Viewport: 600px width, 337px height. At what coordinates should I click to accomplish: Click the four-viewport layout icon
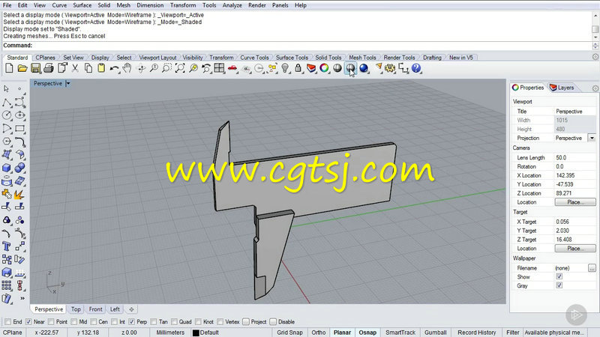219,68
